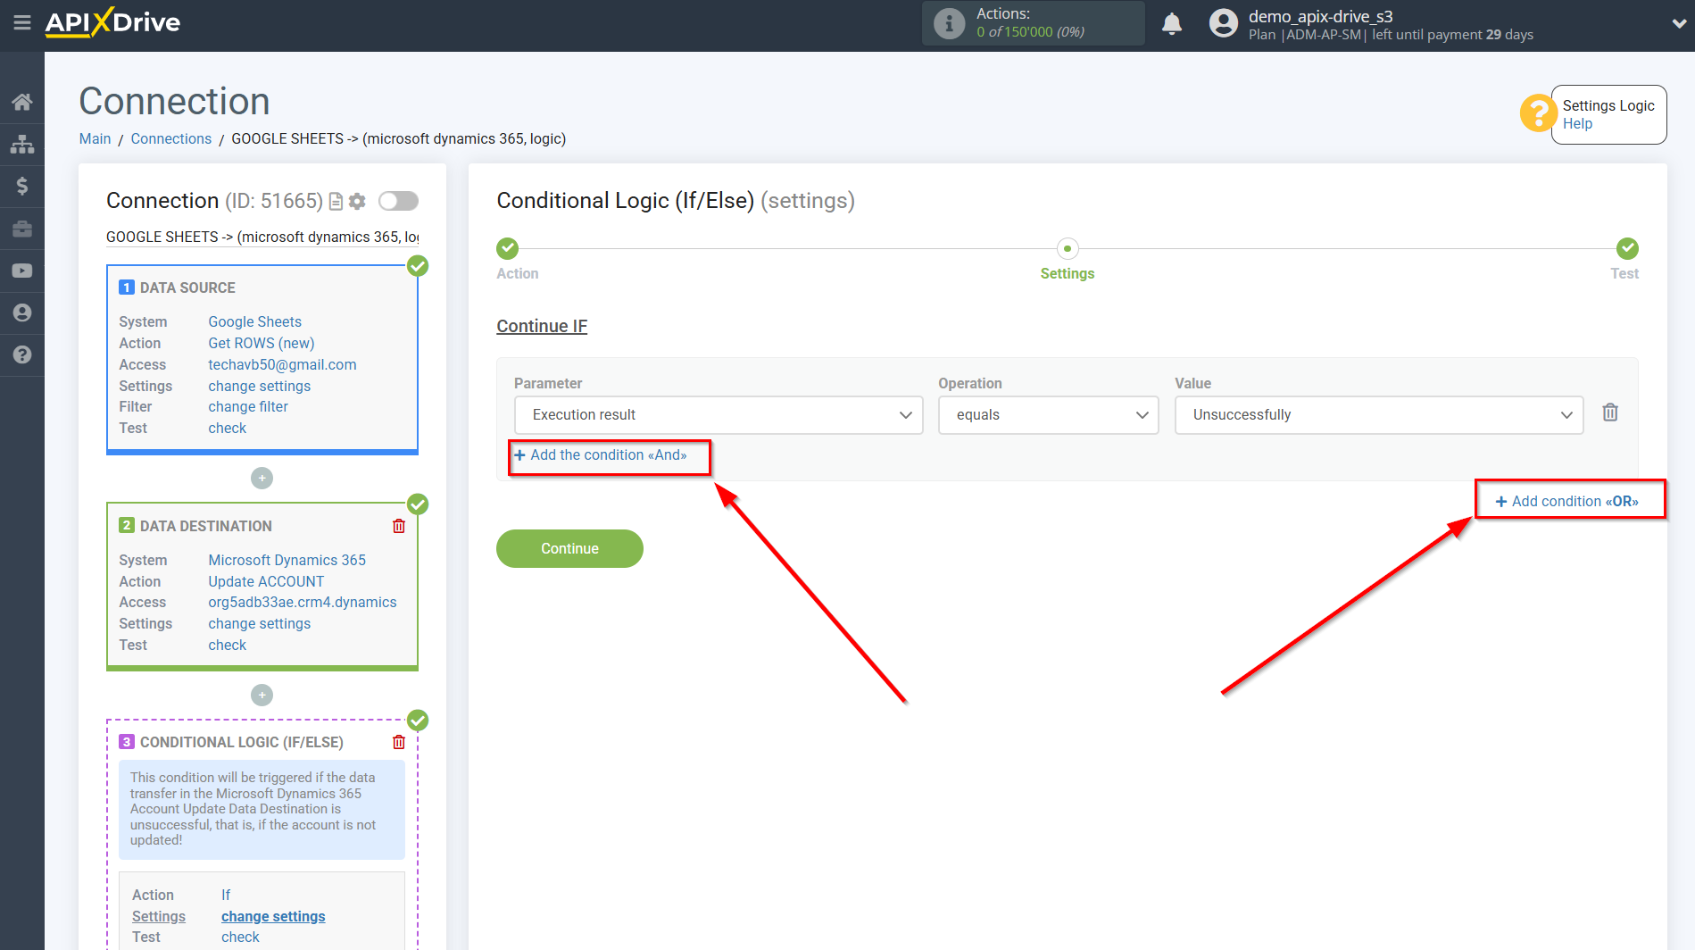The image size is (1695, 950).
Task: Click the Conditional Logic If action link
Action: click(226, 896)
